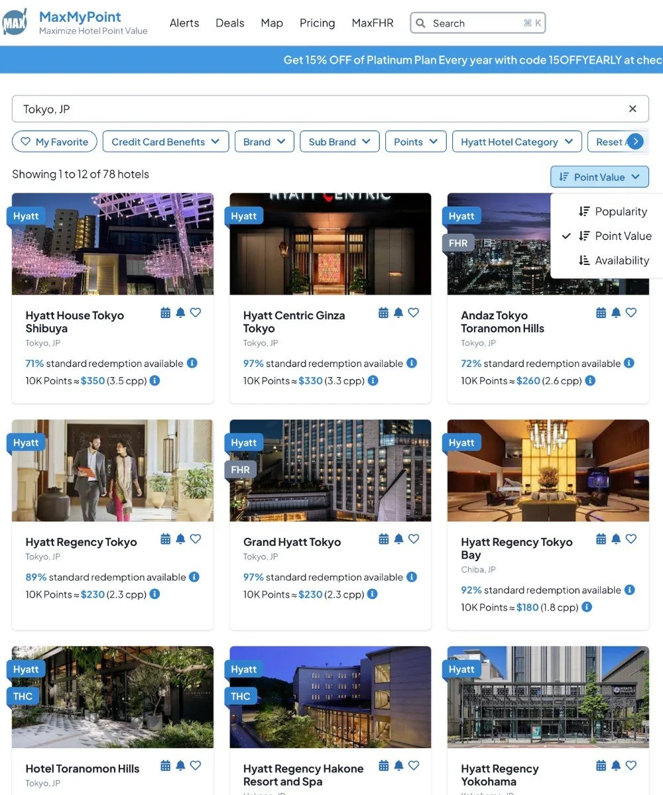Set alert bell for Hyatt Centric Ginza Tokyo
Viewport: 663px width, 795px height.
point(398,313)
